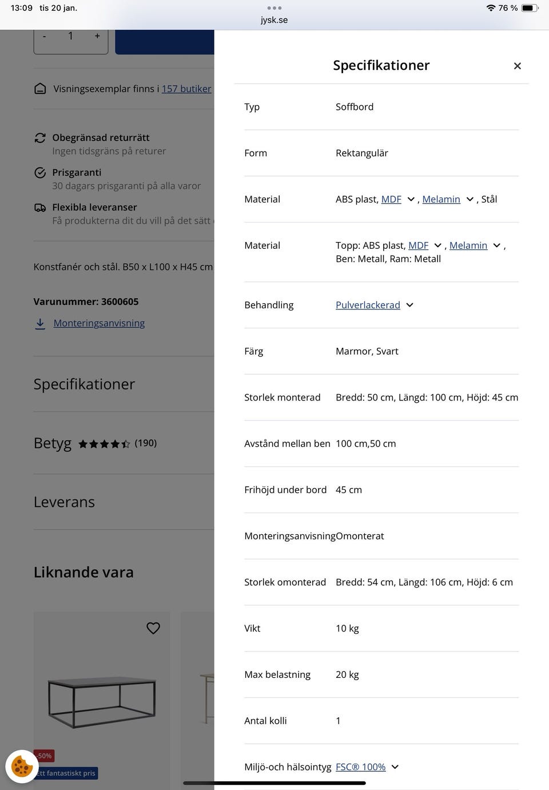Click the store icon beside Visningsexemplar

click(40, 89)
